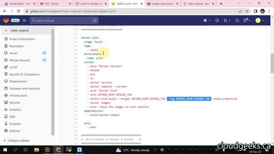
Task: Open the Chrome three-dot menu
Action: [269, 11]
